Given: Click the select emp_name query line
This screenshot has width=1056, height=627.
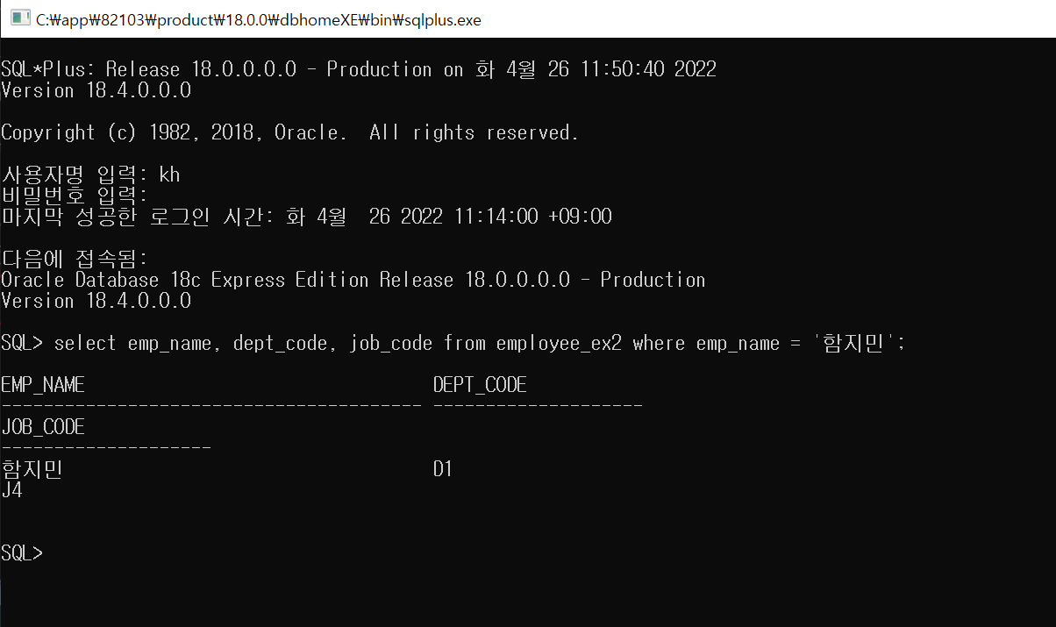Looking at the screenshot, I should 453,343.
